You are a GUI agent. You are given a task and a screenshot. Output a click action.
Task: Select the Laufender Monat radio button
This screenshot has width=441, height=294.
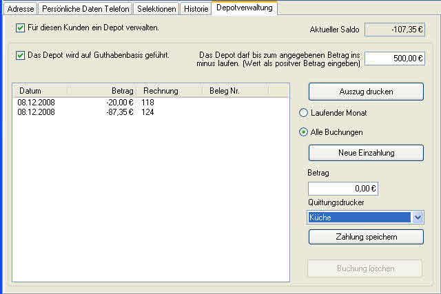tap(303, 113)
